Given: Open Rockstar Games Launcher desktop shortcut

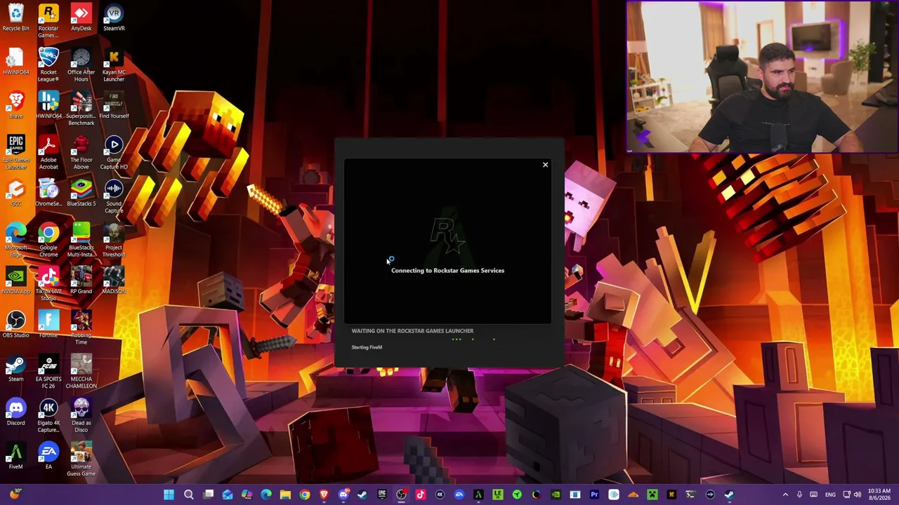Looking at the screenshot, I should click(x=48, y=22).
